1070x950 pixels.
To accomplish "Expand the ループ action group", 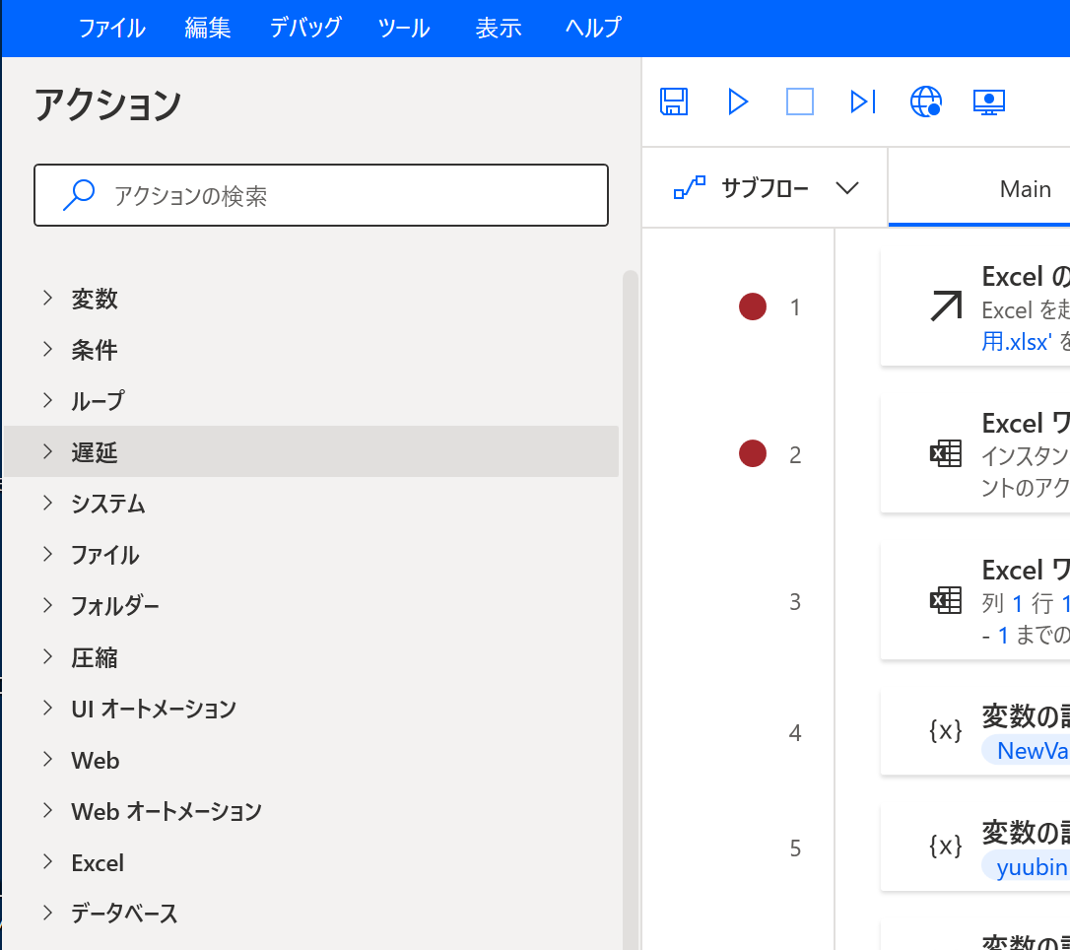I will coord(47,400).
